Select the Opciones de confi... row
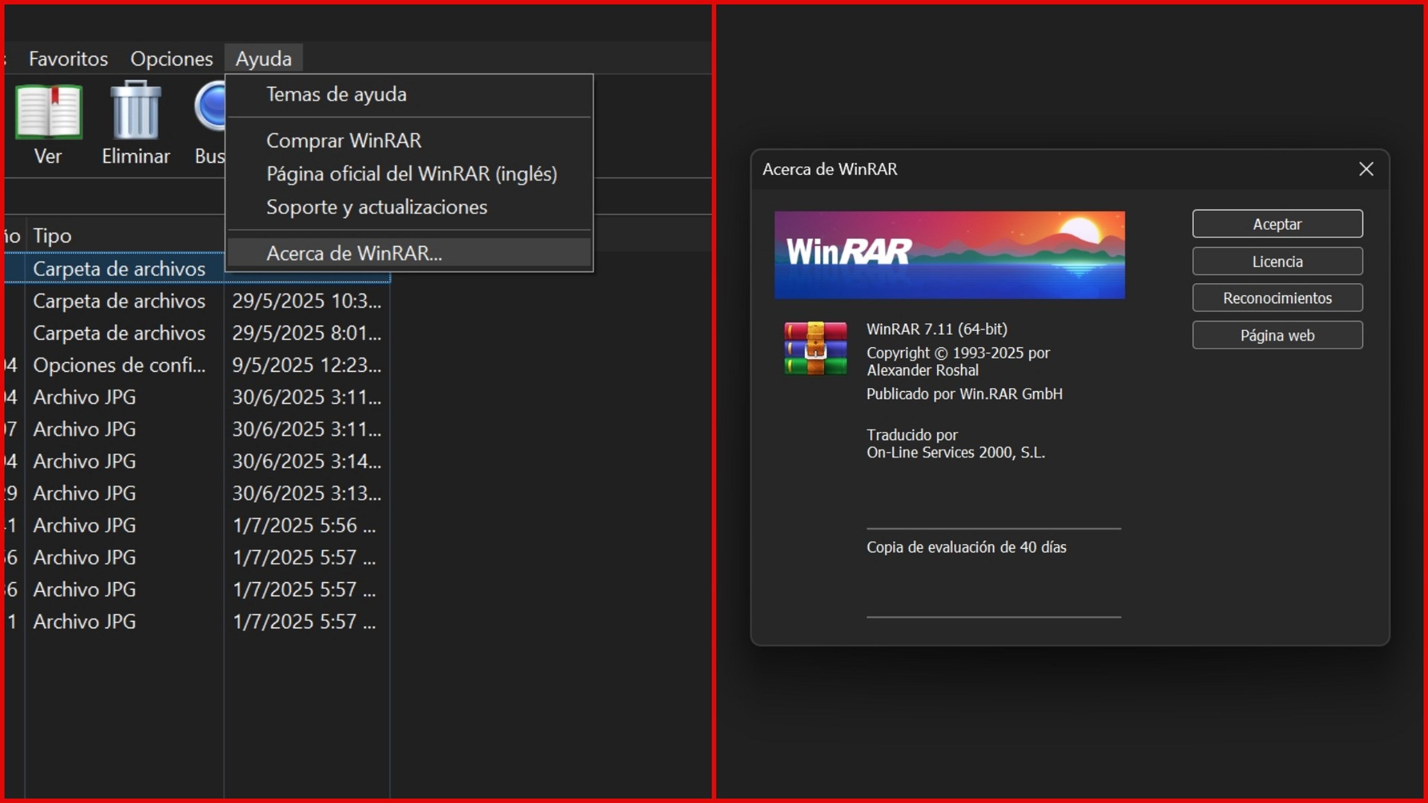 [x=197, y=365]
